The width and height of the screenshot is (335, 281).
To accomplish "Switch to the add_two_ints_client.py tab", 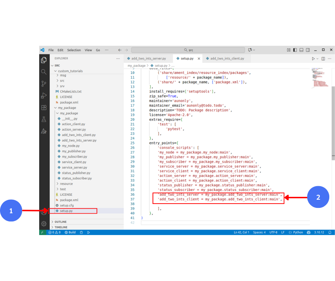I will (x=227, y=58).
